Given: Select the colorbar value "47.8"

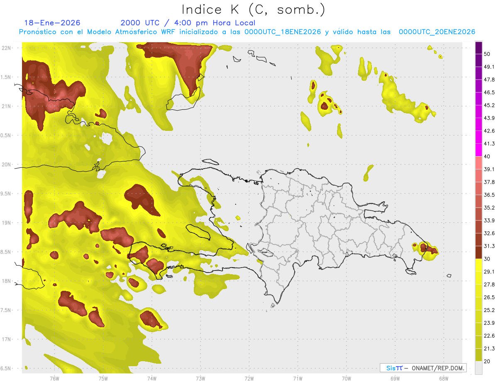Looking at the screenshot, I should coord(489,80).
